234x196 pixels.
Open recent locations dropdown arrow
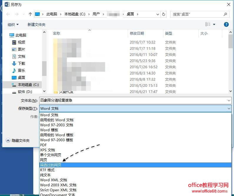coord(24,14)
